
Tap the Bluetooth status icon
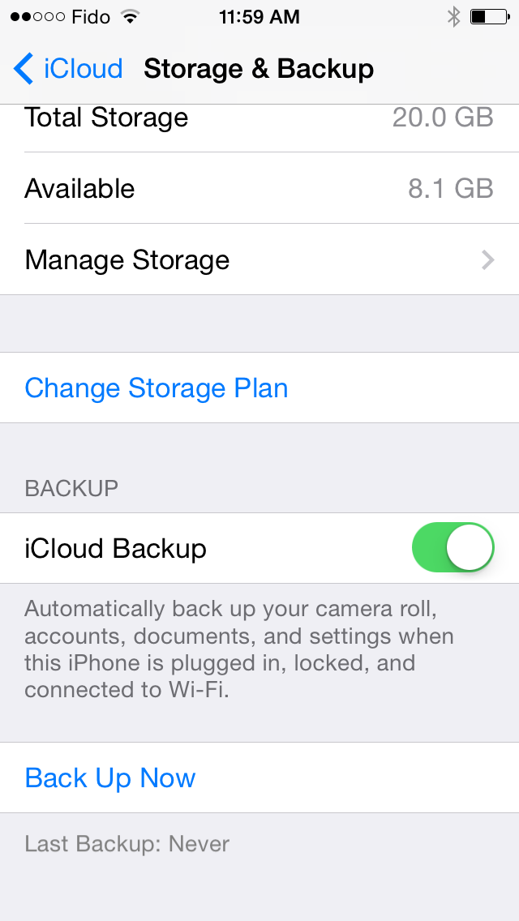click(454, 17)
